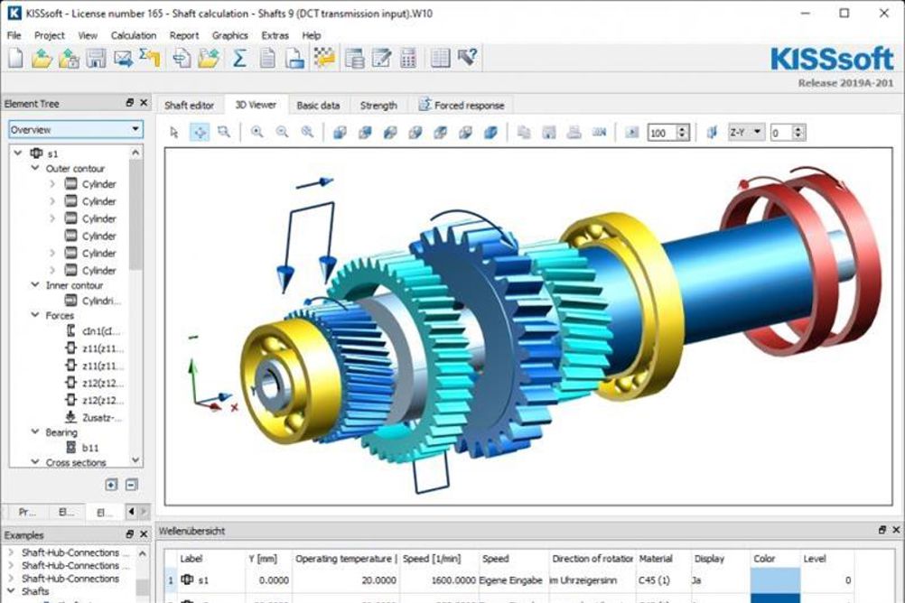Open the text report page icon beside Sigma
Image resolution: width=905 pixels, height=603 pixels.
click(267, 58)
